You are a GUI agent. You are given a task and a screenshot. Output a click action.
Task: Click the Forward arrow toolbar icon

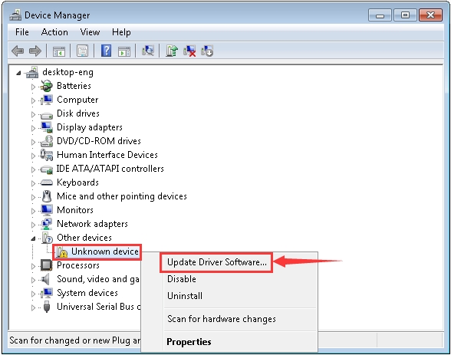coord(35,51)
